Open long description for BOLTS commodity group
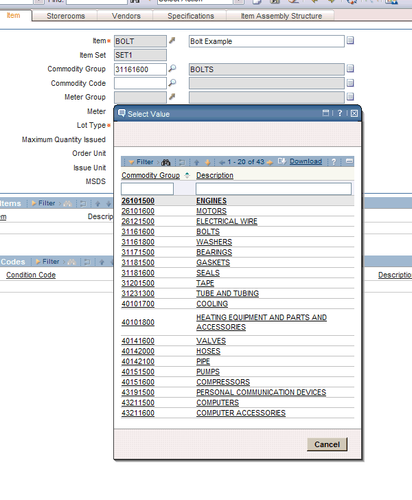 (350, 69)
